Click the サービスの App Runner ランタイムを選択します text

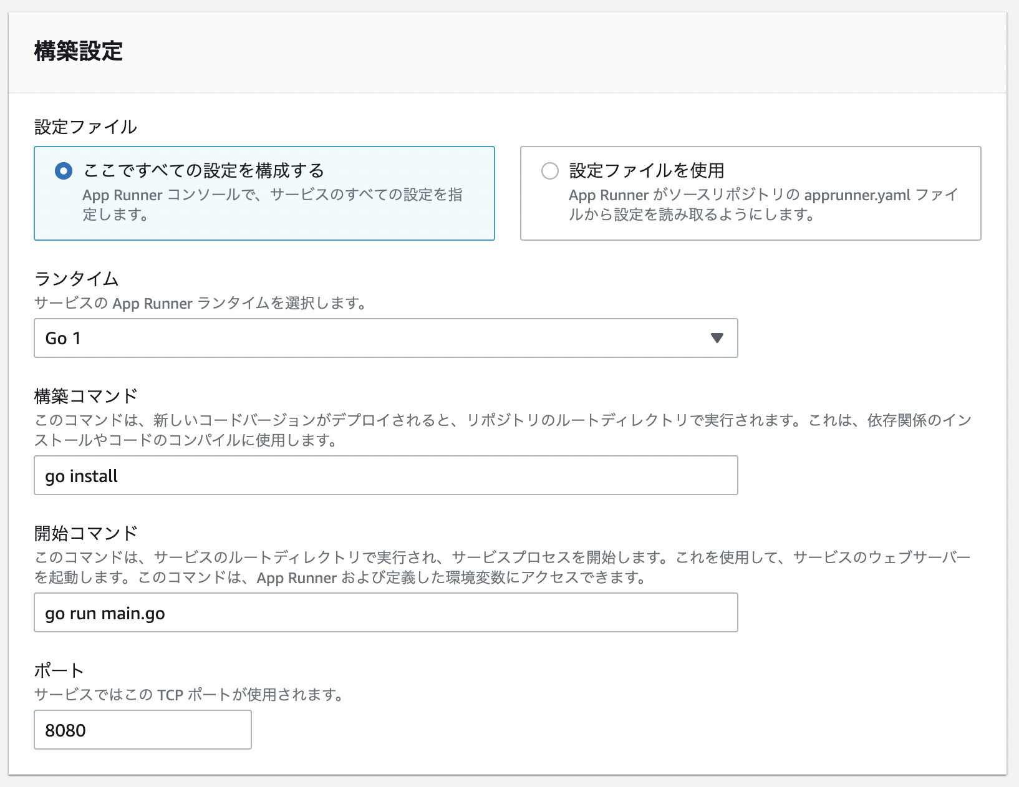tap(200, 304)
